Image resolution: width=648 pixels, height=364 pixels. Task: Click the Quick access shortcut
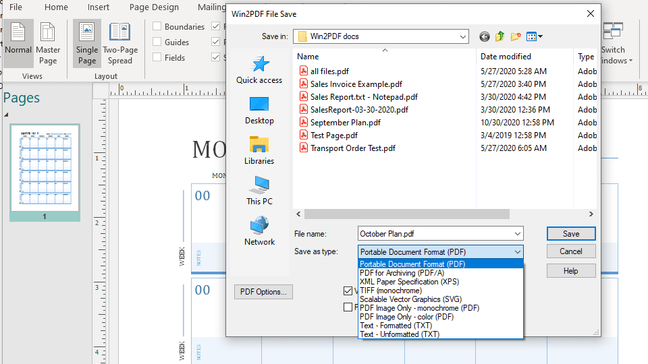259,70
